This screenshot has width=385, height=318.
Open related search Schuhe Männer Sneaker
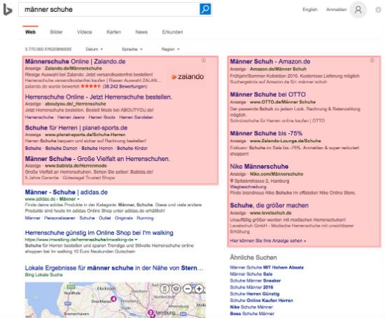coord(255,281)
